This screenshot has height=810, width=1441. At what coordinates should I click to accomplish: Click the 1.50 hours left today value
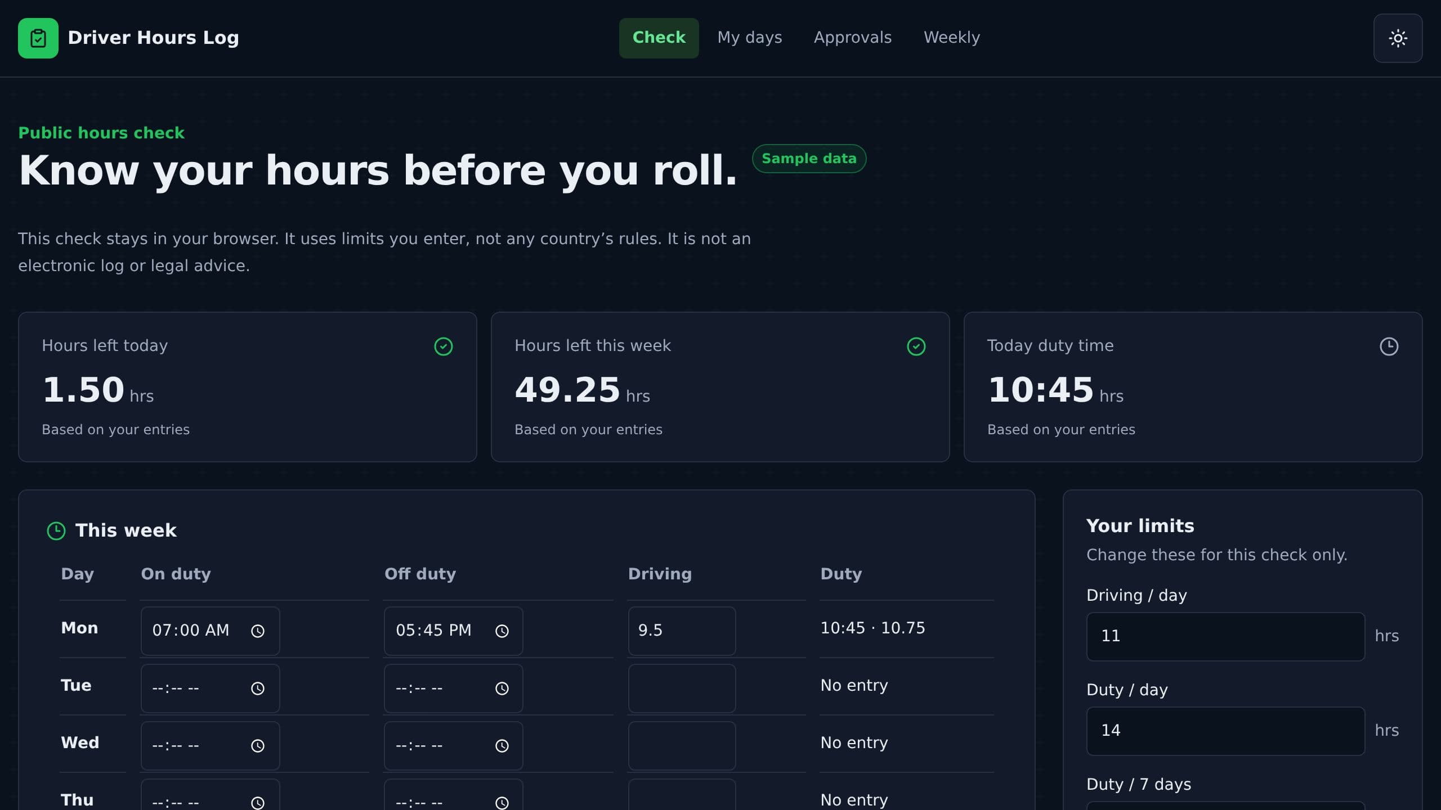(x=83, y=390)
